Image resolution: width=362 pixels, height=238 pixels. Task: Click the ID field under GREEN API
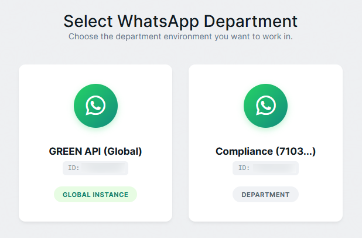click(95, 168)
